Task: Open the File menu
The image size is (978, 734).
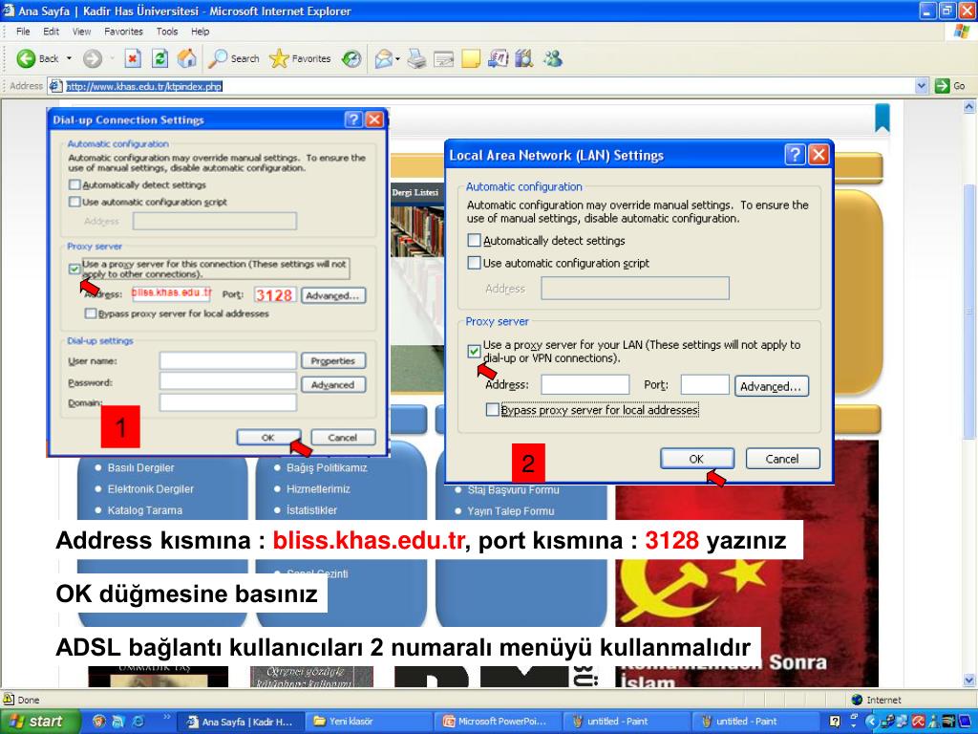Action: click(23, 32)
